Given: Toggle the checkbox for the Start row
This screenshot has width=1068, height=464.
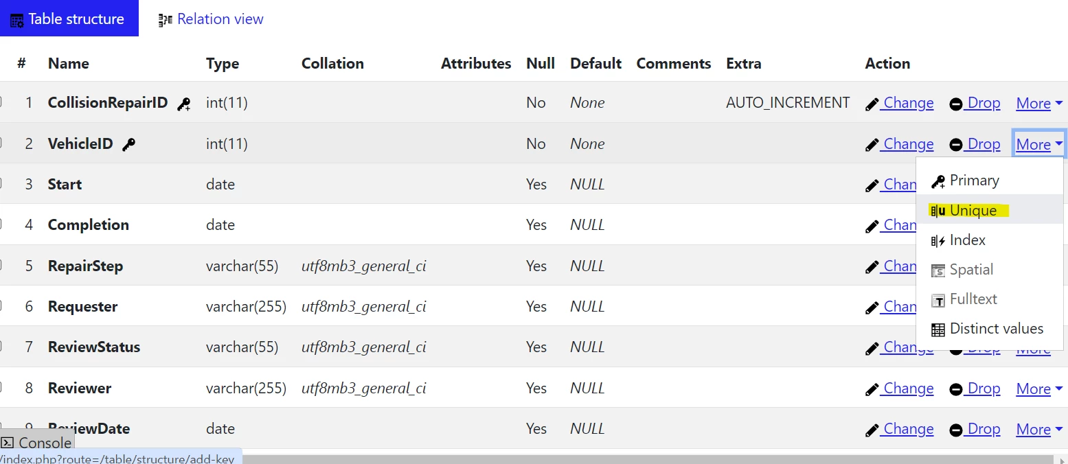Looking at the screenshot, I should [x=0, y=184].
